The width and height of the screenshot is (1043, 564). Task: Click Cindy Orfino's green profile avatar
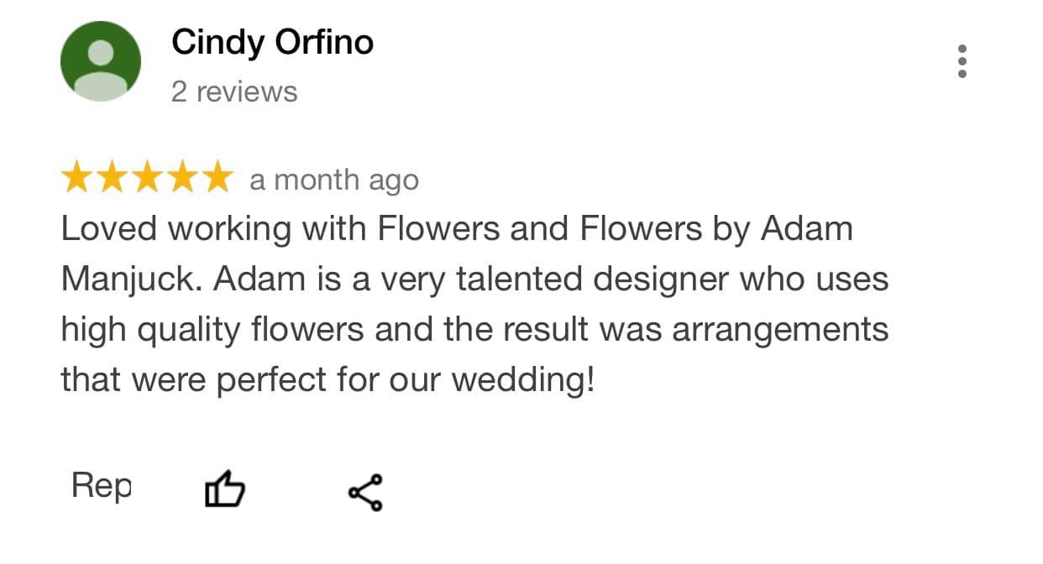point(100,61)
